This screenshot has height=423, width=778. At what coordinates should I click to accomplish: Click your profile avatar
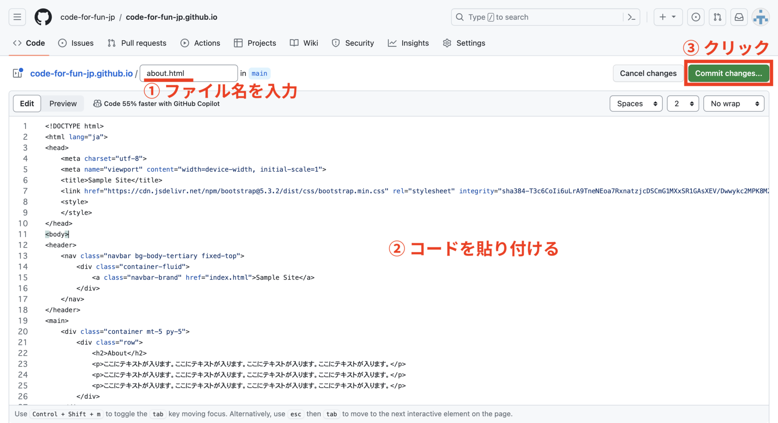(760, 17)
